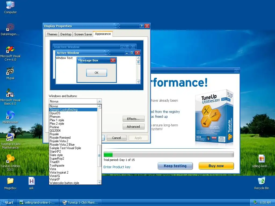Click the Windows and buttons dropdown arrow
Image resolution: width=275 pixels, height=206 pixels.
click(x=99, y=101)
